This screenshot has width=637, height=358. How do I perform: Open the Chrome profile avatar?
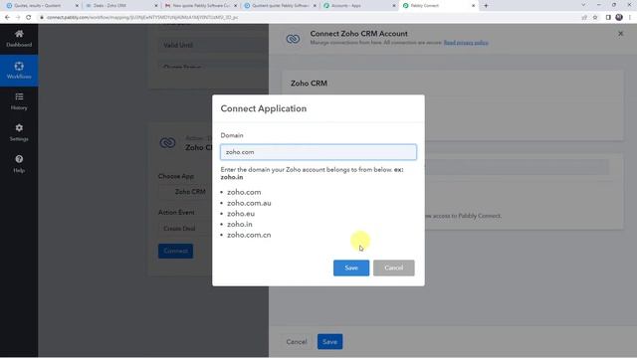[619, 18]
